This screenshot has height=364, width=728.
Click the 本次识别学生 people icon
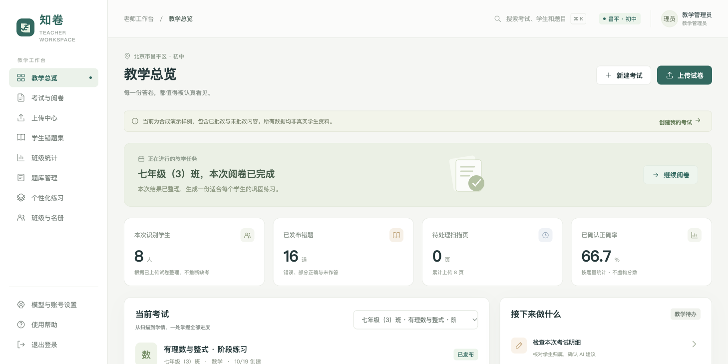coord(248,235)
